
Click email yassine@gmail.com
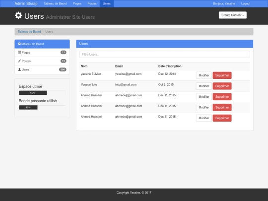pyautogui.click(x=128, y=74)
